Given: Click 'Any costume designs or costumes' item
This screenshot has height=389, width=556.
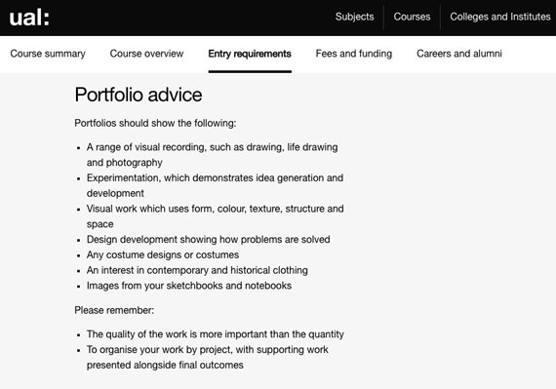Looking at the screenshot, I should tap(163, 254).
